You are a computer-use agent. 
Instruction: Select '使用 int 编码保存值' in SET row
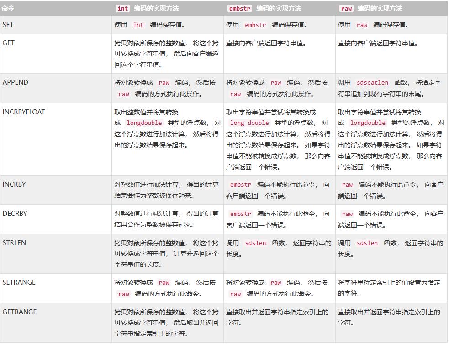[x=149, y=25]
